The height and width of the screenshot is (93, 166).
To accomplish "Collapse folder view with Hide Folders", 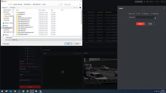I will [x=5, y=44].
